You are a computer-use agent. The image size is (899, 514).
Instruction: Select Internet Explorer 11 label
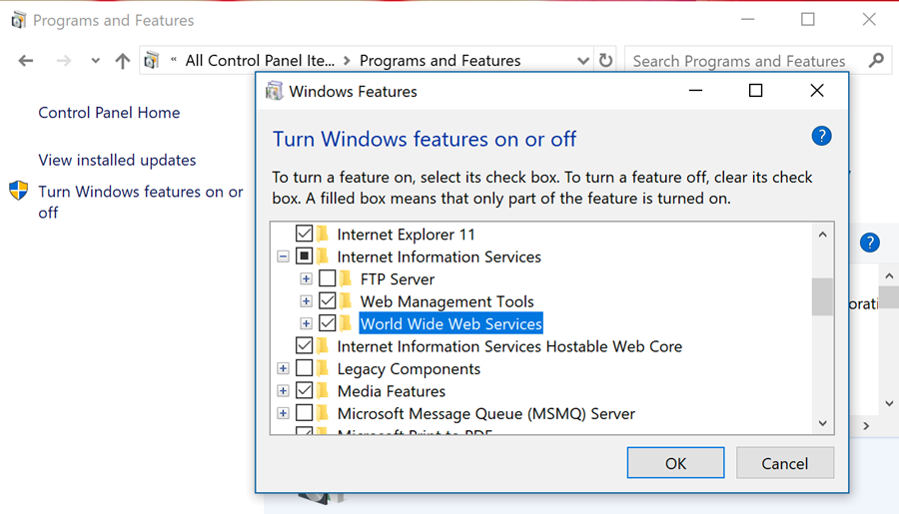pos(406,235)
